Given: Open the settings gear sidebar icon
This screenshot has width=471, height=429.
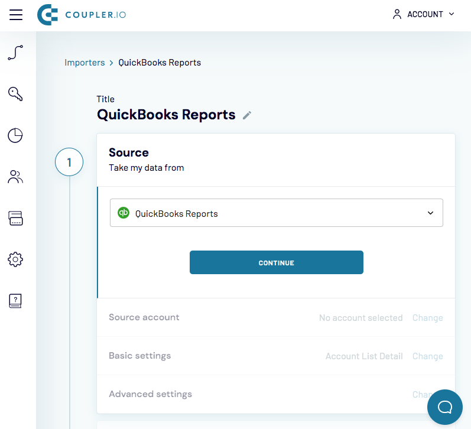Looking at the screenshot, I should (x=15, y=259).
